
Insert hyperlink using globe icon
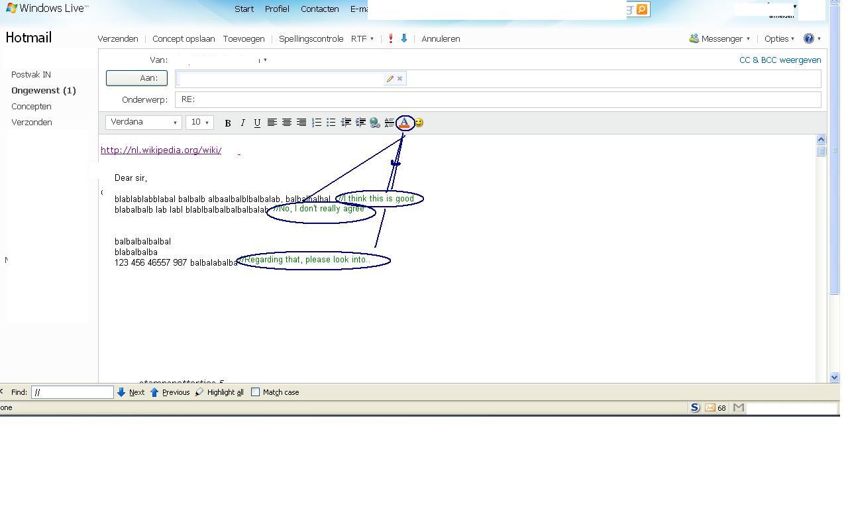[x=375, y=123]
